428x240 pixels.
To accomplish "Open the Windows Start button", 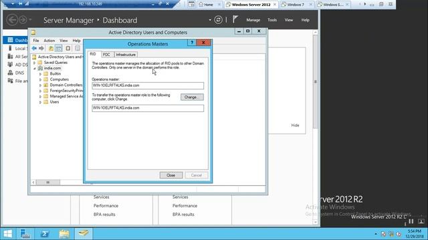I will coord(7,234).
